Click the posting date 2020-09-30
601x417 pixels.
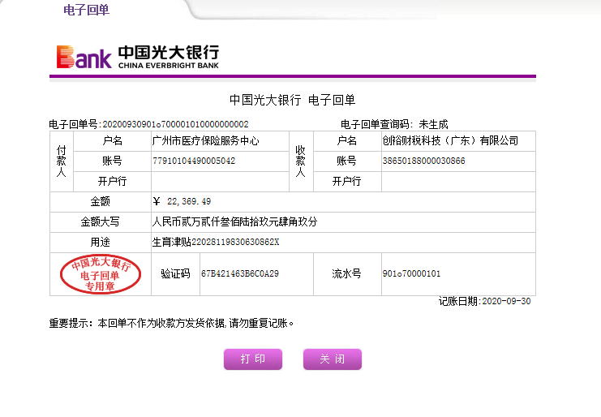(506, 301)
